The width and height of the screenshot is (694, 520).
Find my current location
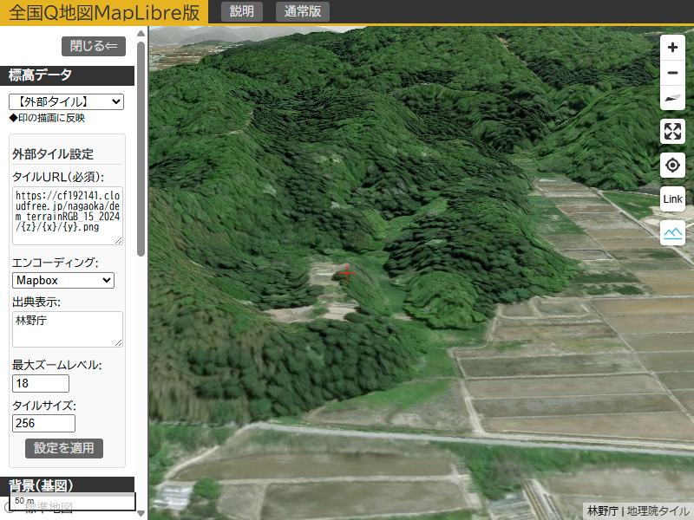click(672, 166)
